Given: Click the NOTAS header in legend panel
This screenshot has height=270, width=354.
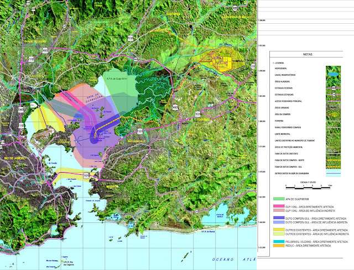Looking at the screenshot, I should point(307,55).
